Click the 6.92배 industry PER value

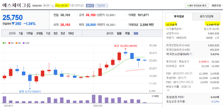click(215, 97)
